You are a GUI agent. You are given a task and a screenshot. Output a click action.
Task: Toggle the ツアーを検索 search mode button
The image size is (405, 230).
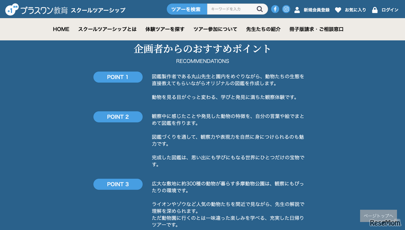coord(187,9)
